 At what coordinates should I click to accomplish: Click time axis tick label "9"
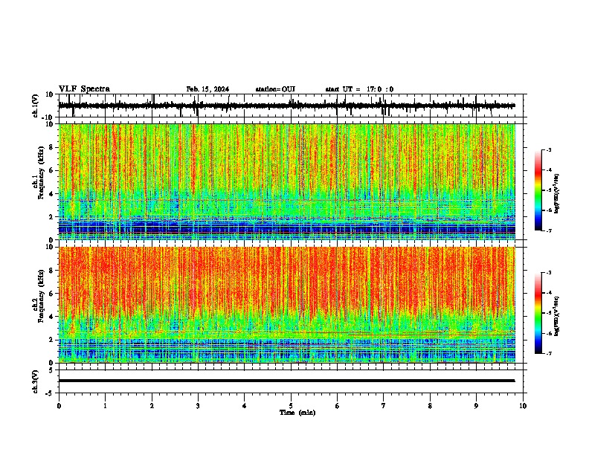pyautogui.click(x=476, y=406)
